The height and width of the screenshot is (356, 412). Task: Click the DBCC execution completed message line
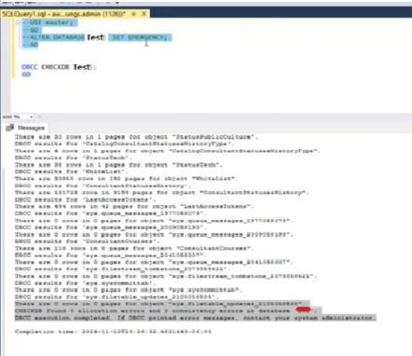pos(196,318)
